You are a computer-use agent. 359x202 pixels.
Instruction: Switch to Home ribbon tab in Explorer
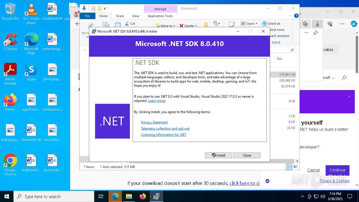click(103, 16)
